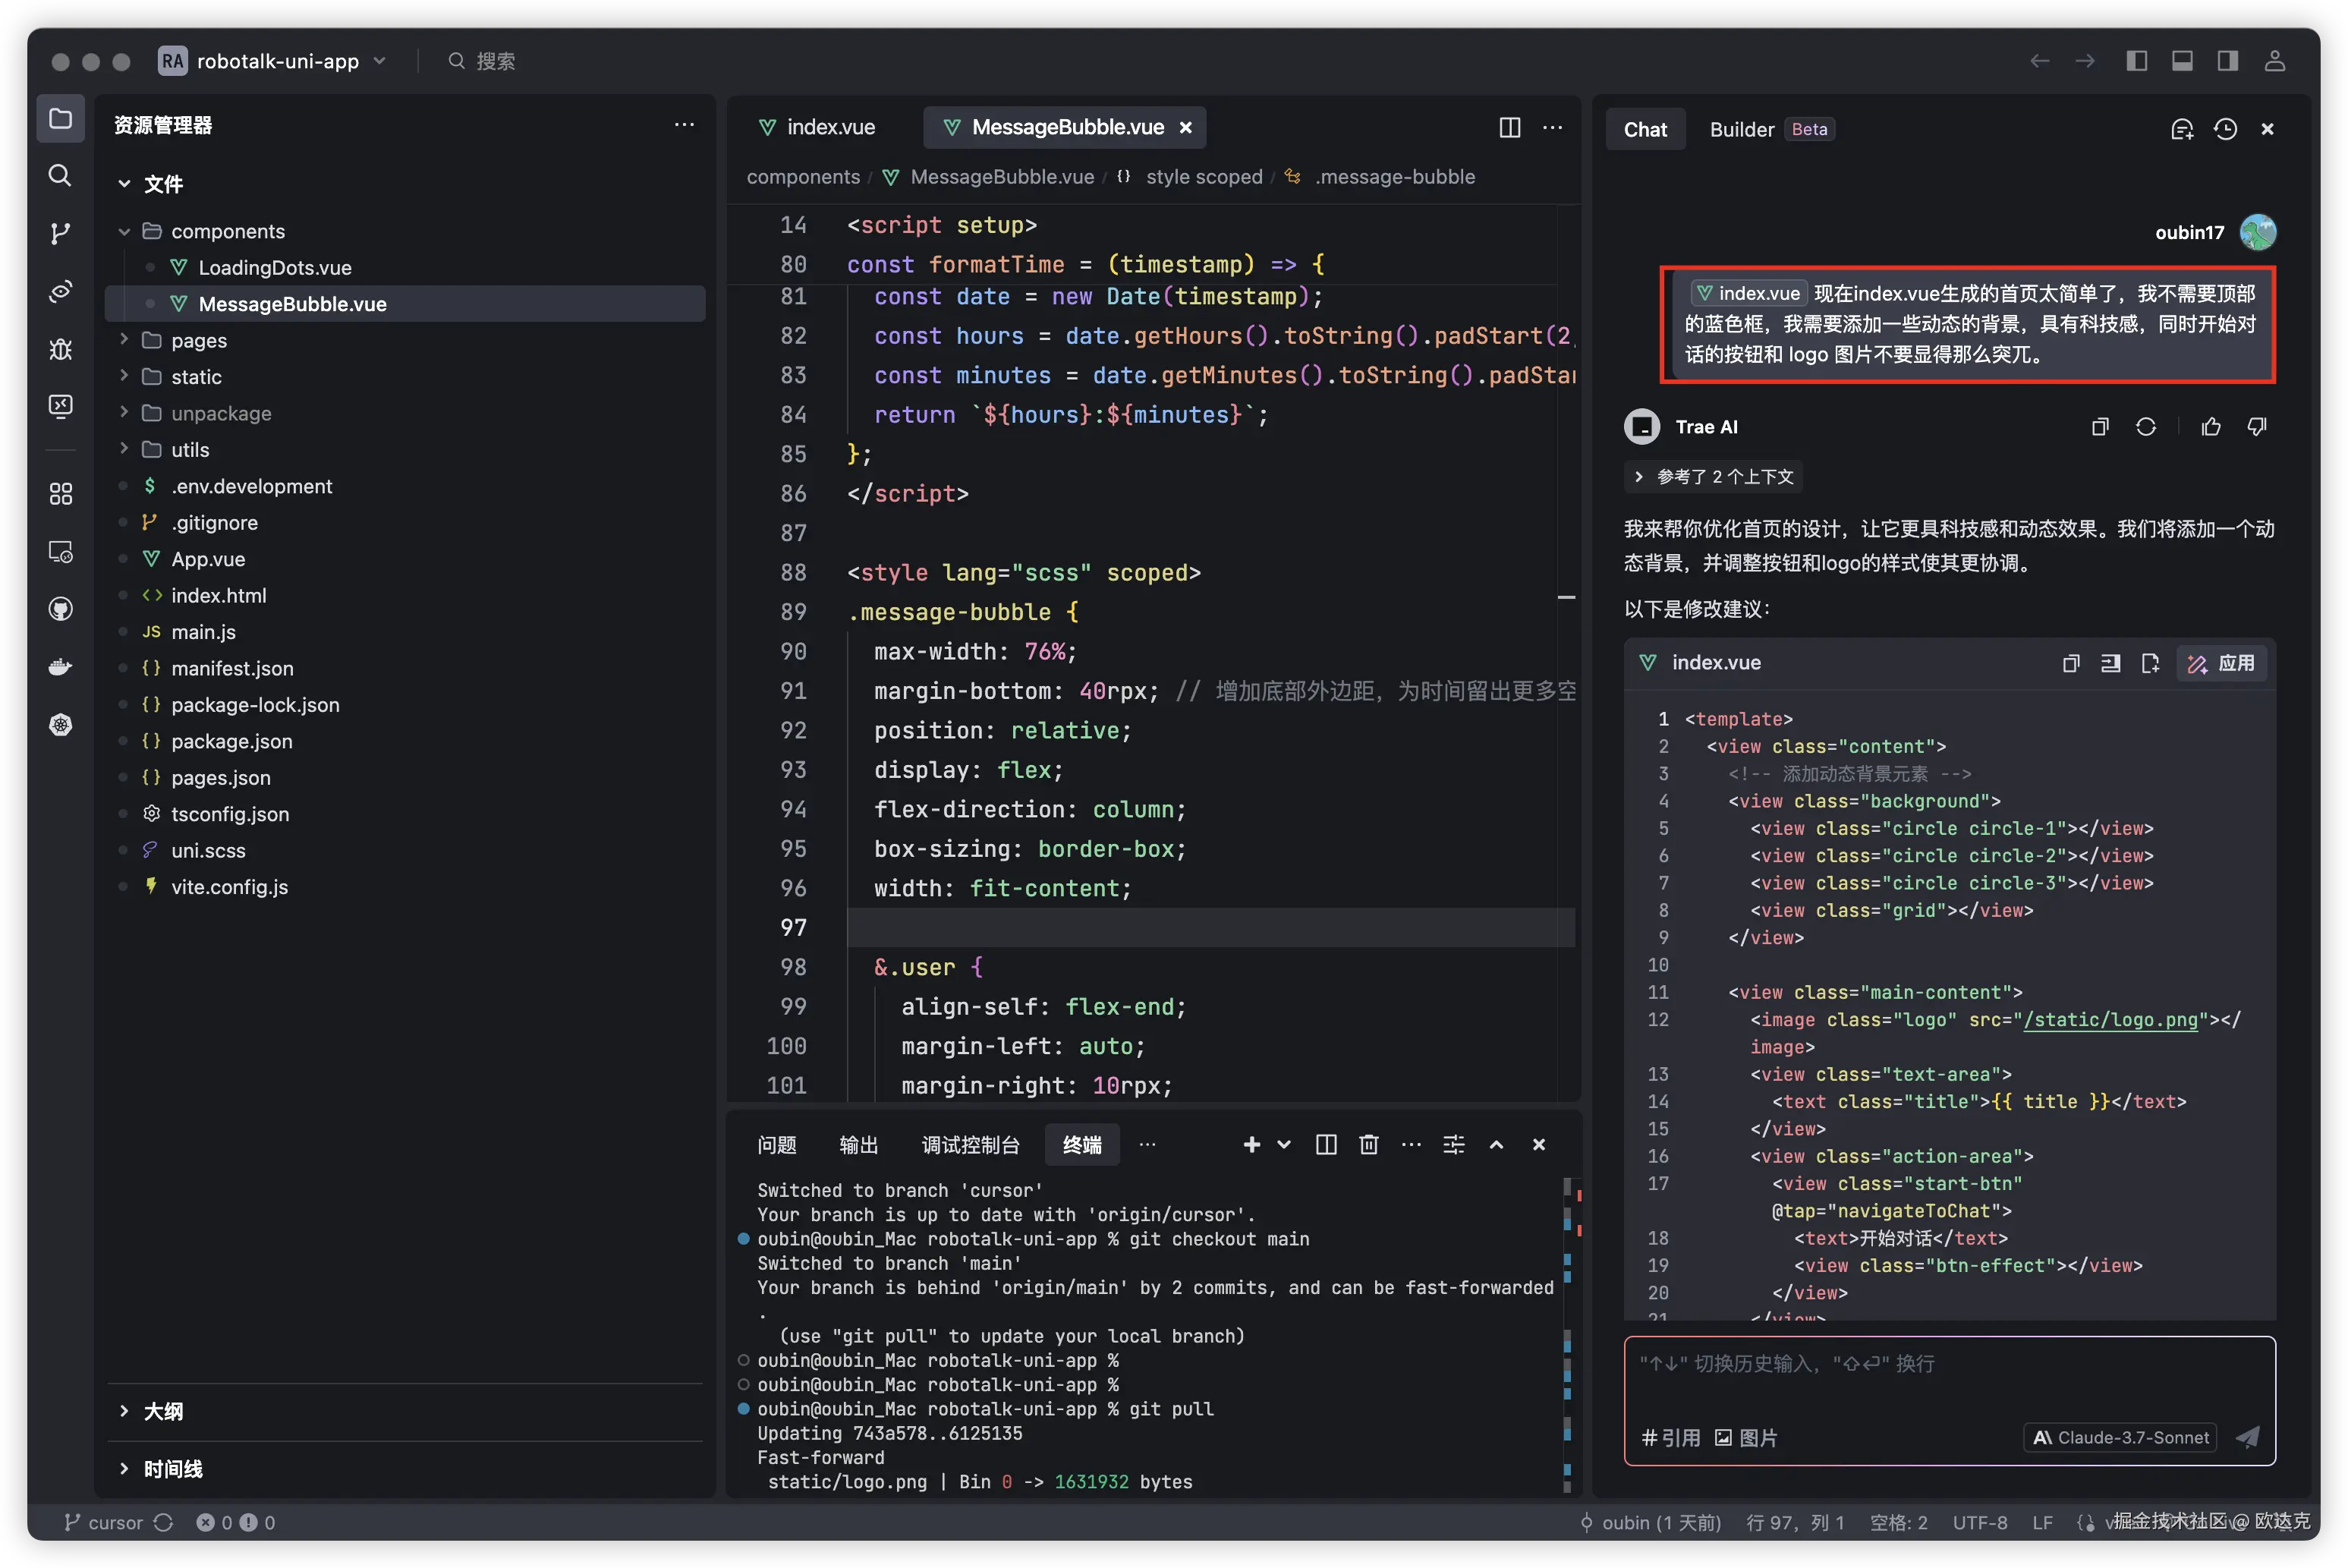
Task: Toggle the left sidebar layout icon
Action: 2137,61
